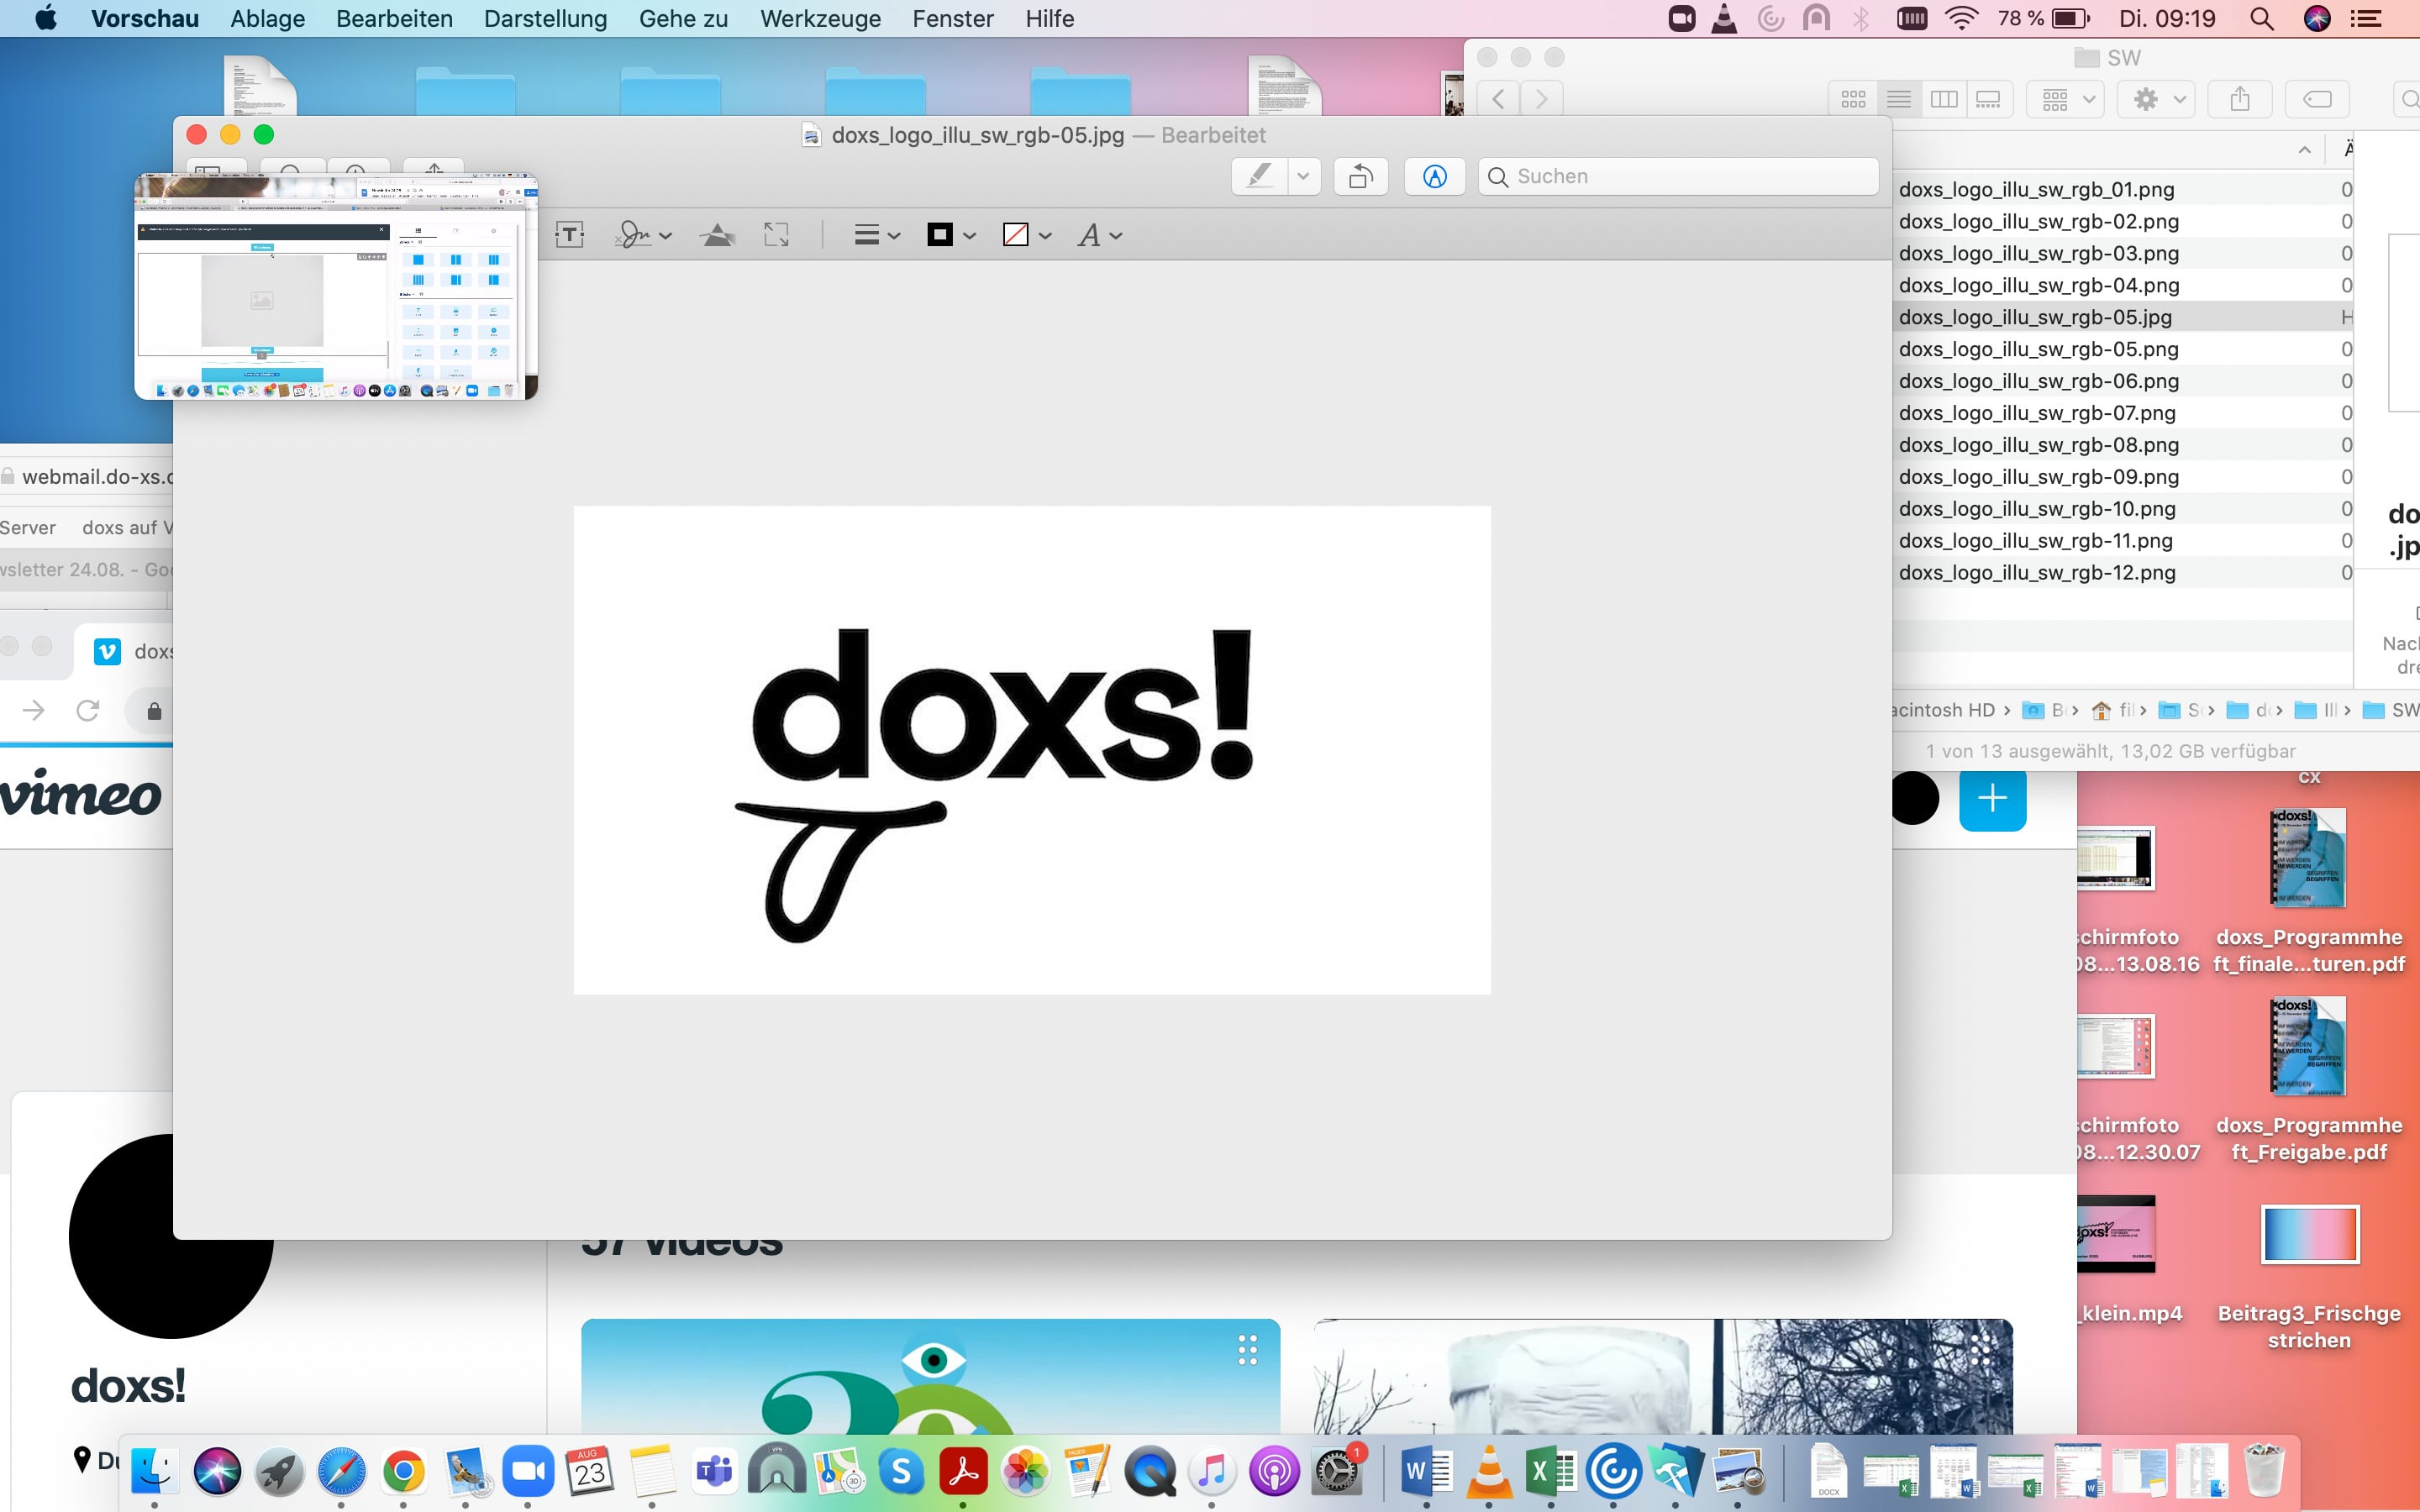Open the Ablage menu
Screen dimensions: 2420x1512
(267, 19)
